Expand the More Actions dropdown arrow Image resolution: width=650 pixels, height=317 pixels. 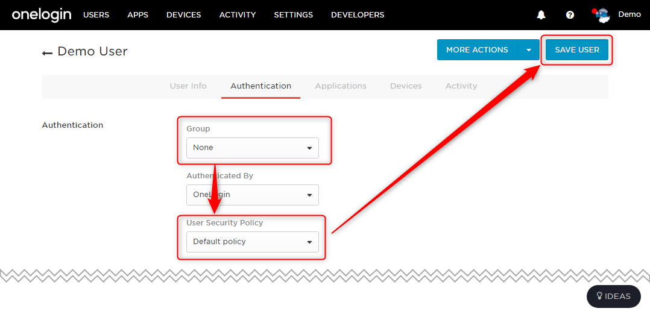[x=529, y=50]
